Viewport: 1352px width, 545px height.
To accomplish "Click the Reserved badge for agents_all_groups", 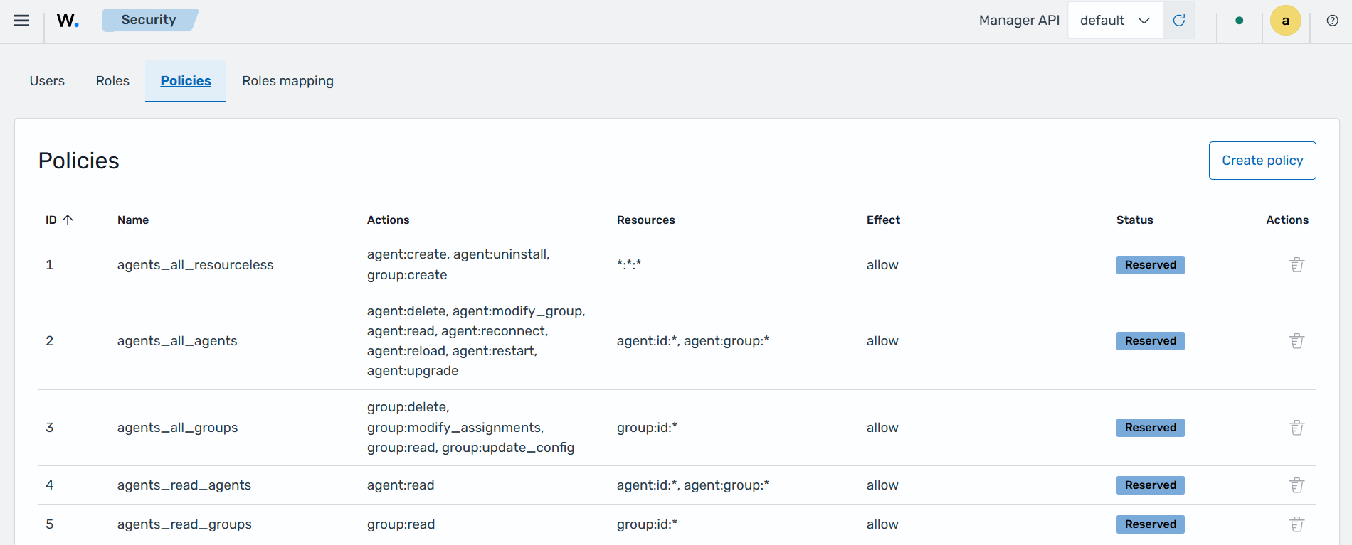I will (1151, 428).
